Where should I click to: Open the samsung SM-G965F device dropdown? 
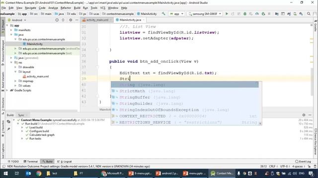tap(205, 14)
